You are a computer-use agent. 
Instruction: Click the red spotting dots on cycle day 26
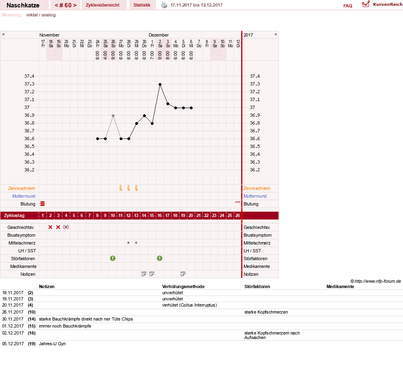coord(237,202)
